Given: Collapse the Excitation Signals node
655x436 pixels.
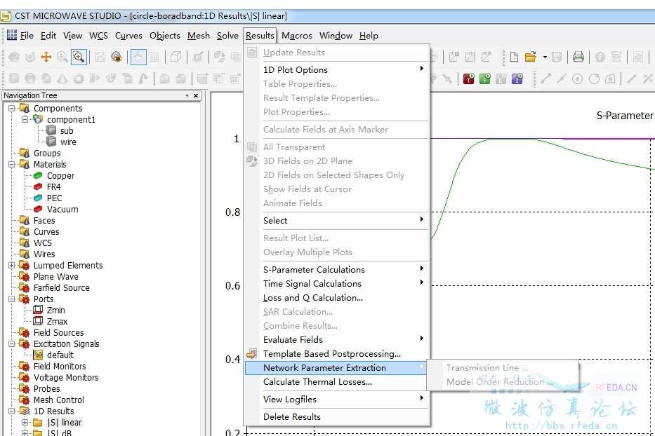Looking at the screenshot, I should click(x=12, y=343).
